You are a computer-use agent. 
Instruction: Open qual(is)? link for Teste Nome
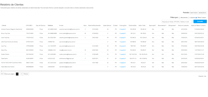click(x=123, y=58)
